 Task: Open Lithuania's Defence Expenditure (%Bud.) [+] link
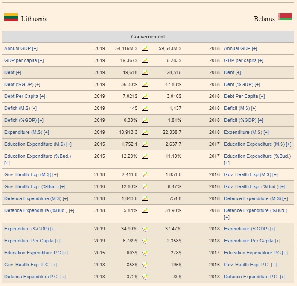point(39,210)
